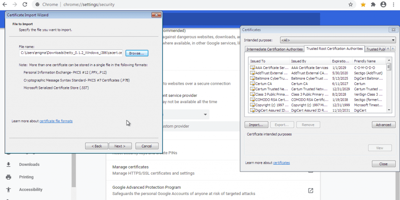This screenshot has width=400, height=200.
Task: Click the yellow star extension icon
Action: [x=363, y=4]
